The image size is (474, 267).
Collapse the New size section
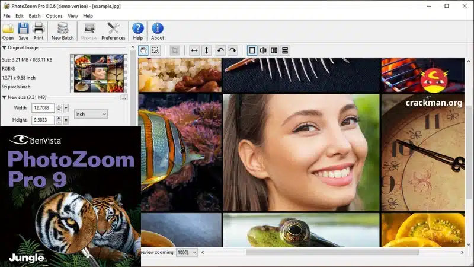(4, 97)
